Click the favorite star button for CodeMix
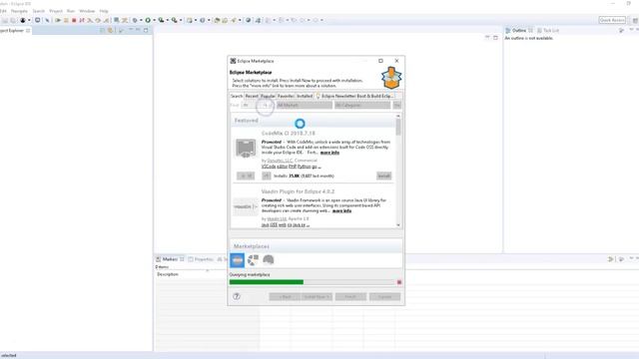639x359 pixels. (x=246, y=176)
